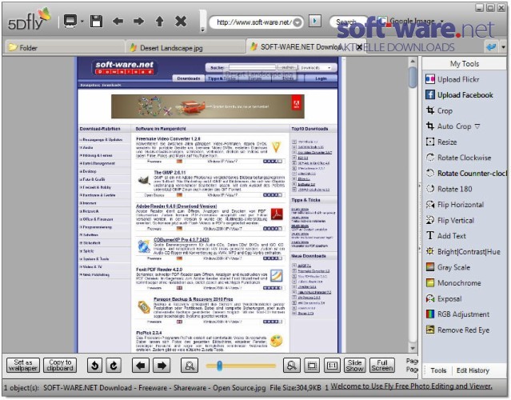This screenshot has height=400, width=511.
Task: Click the 5Dfly logo
Action: (x=30, y=19)
